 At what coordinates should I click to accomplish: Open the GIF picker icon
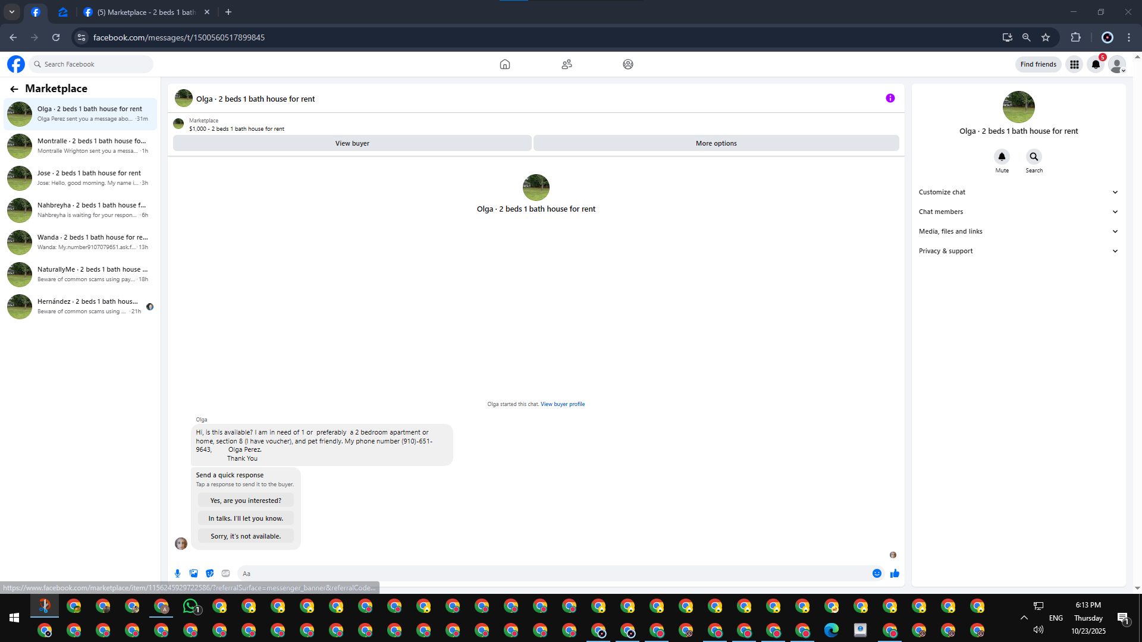click(225, 574)
